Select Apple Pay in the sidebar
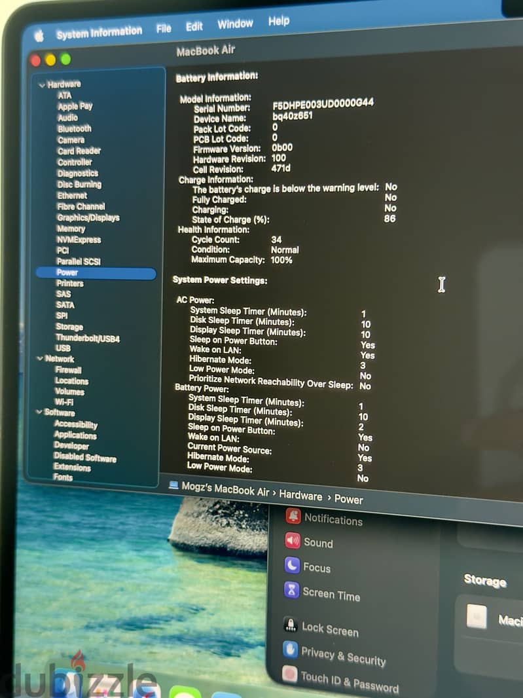This screenshot has height=698, width=523. point(75,106)
